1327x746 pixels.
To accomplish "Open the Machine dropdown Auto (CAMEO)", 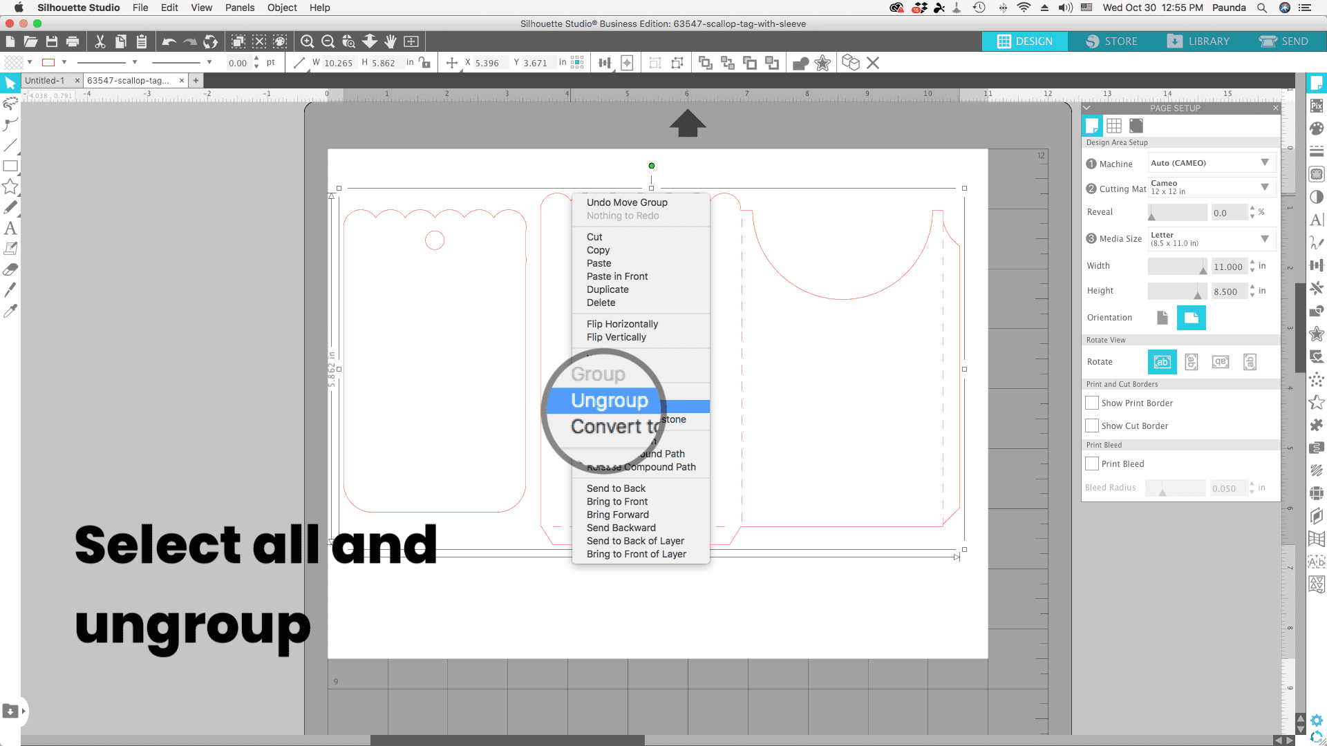I will pos(1211,163).
